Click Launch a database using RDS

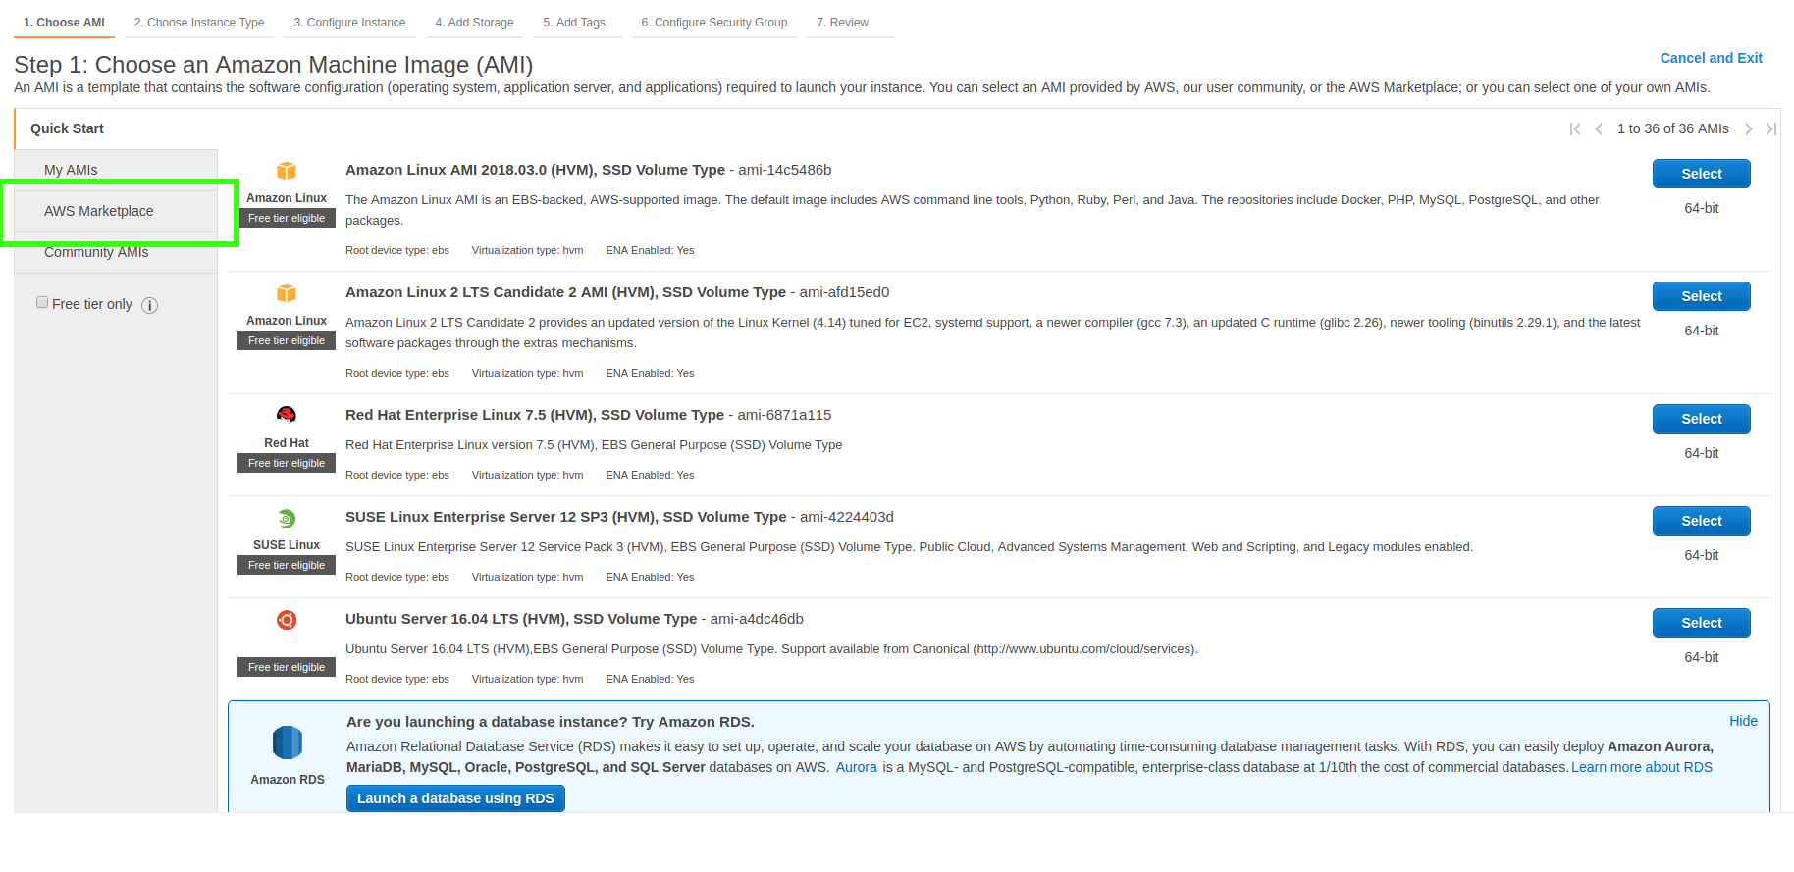455,798
